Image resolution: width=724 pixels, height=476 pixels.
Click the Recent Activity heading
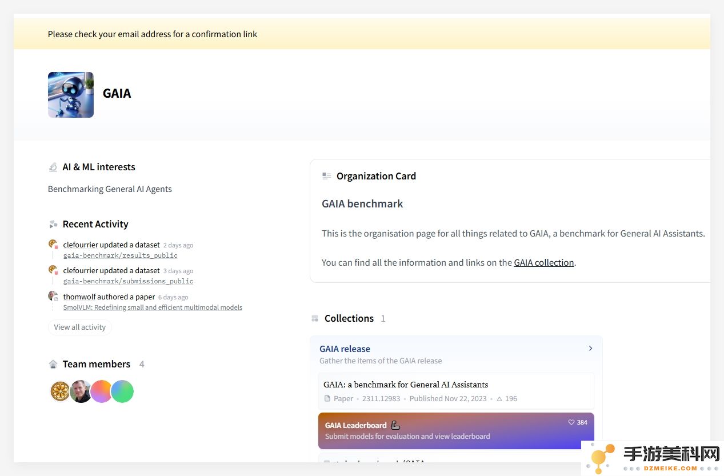click(95, 224)
